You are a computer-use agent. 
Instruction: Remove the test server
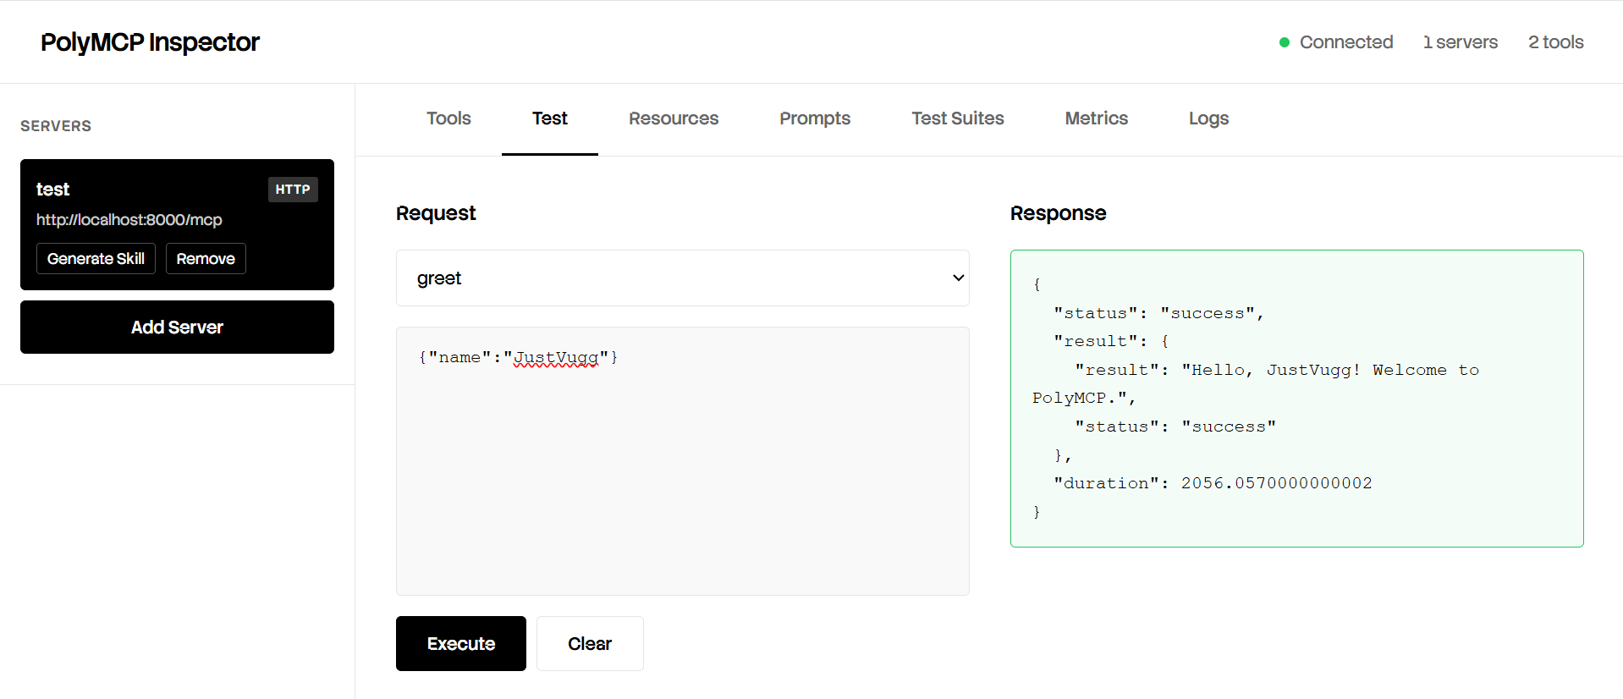coord(206,259)
